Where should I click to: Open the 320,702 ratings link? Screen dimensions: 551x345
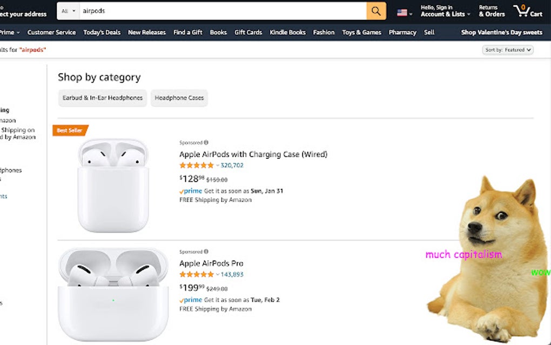pos(232,165)
